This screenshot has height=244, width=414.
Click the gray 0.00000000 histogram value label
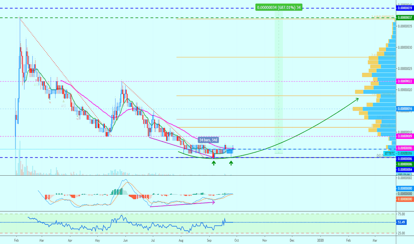coord(405,194)
